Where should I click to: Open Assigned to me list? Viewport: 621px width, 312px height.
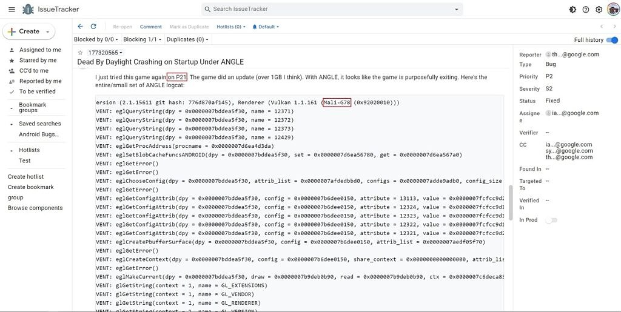pos(40,50)
